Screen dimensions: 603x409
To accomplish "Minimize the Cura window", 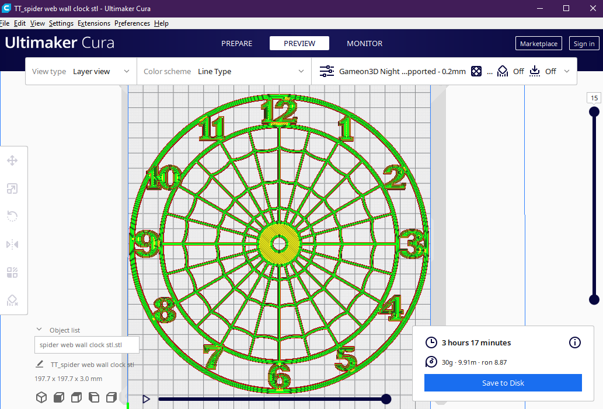I will pos(540,8).
